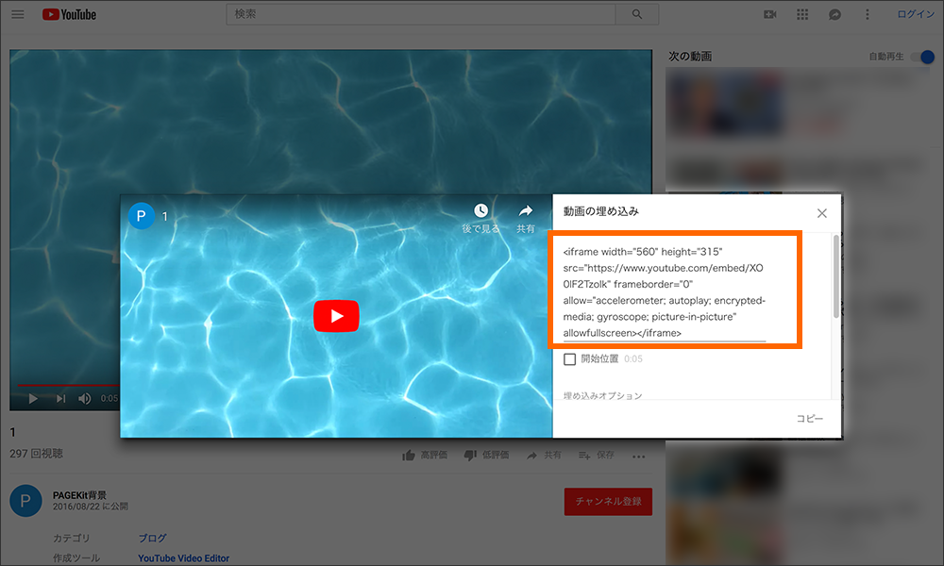Click the main player play button

coord(33,398)
